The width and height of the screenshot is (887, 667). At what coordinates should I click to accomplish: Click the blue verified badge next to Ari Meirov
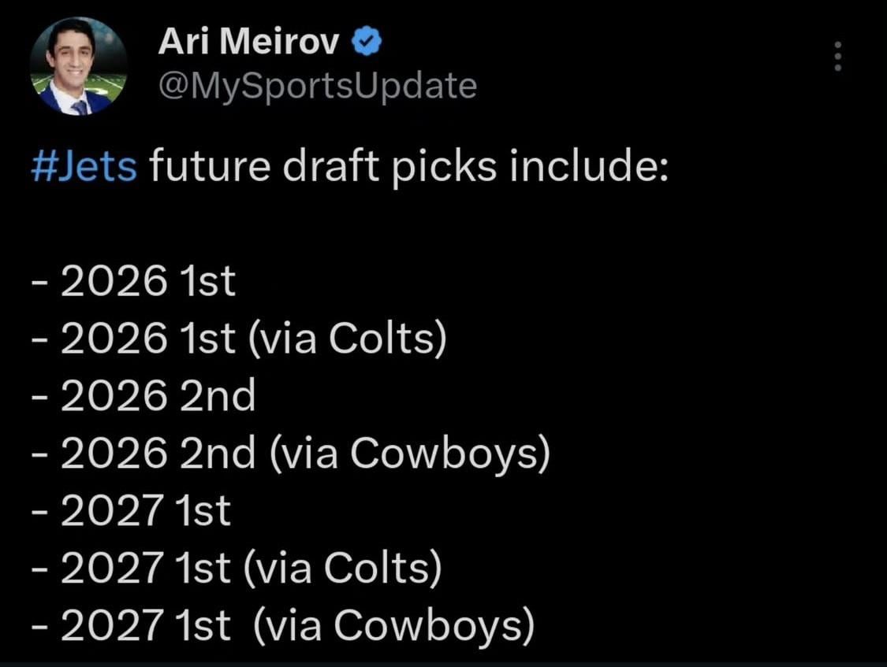coord(366,43)
